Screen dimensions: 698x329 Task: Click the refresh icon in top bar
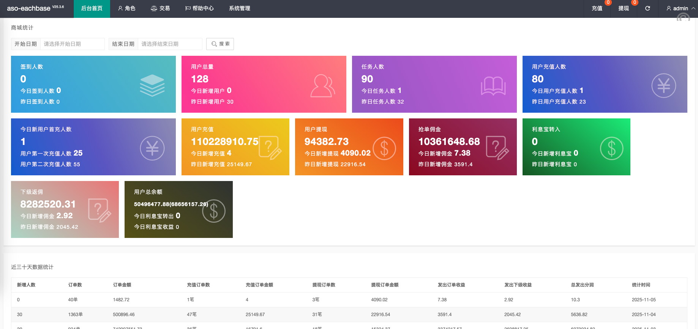pos(647,8)
